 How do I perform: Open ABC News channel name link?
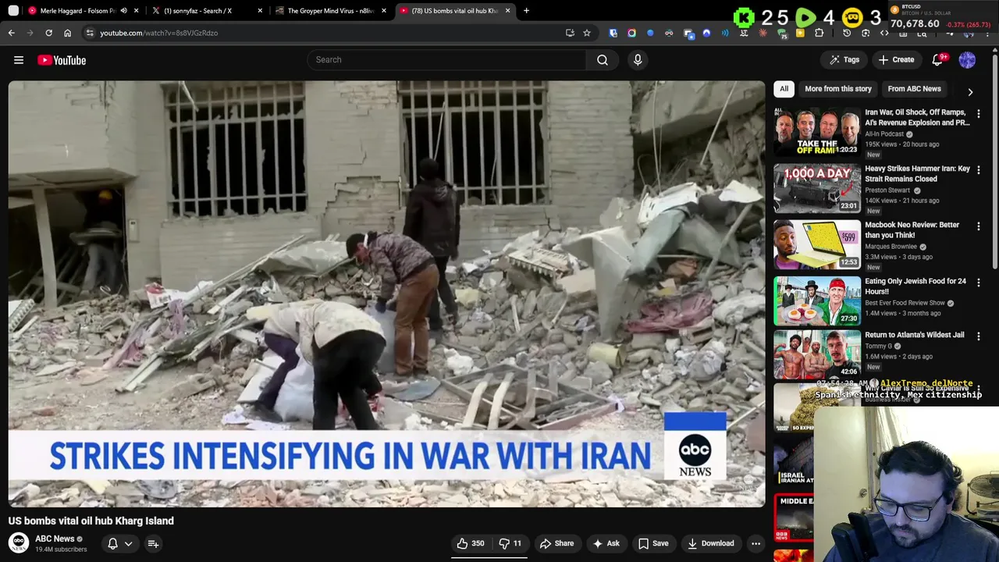[55, 539]
